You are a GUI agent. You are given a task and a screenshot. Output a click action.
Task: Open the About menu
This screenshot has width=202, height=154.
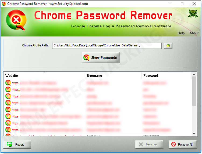(x=194, y=33)
